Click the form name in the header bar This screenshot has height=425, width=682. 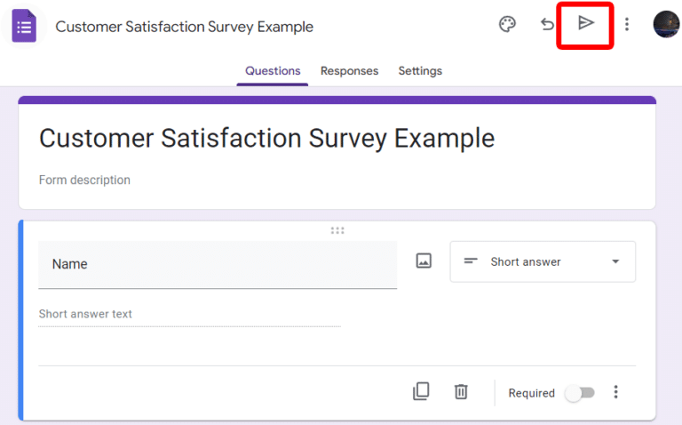184,27
